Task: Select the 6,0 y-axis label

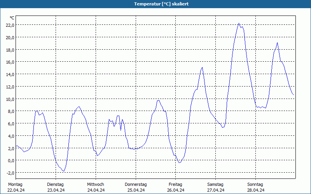Action: tap(11, 124)
